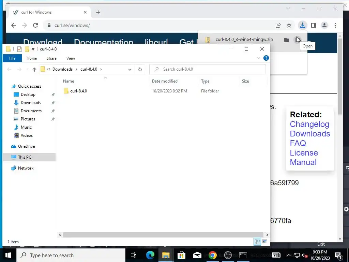Open Share ribbon tab
This screenshot has height=262, width=349.
click(x=51, y=58)
